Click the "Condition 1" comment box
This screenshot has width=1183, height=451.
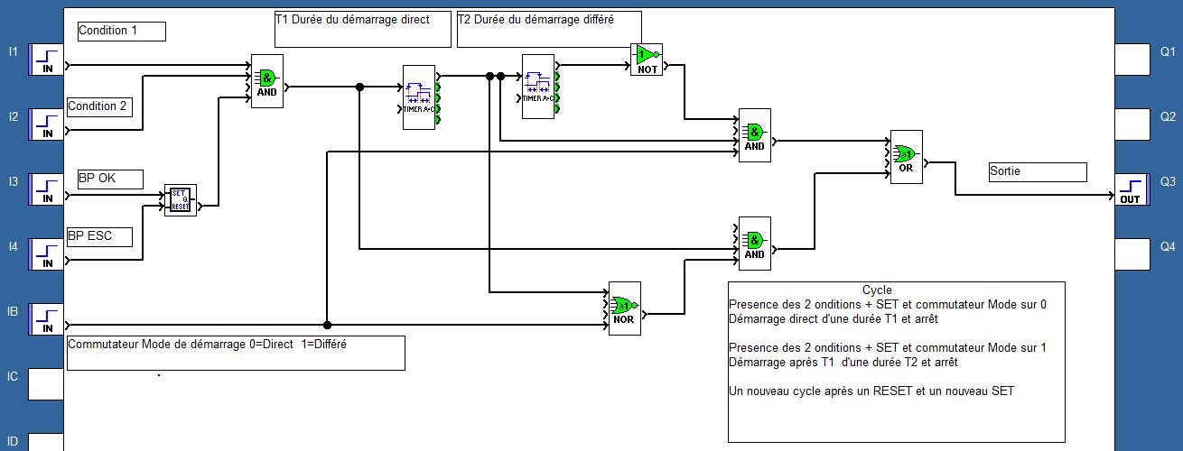[121, 31]
